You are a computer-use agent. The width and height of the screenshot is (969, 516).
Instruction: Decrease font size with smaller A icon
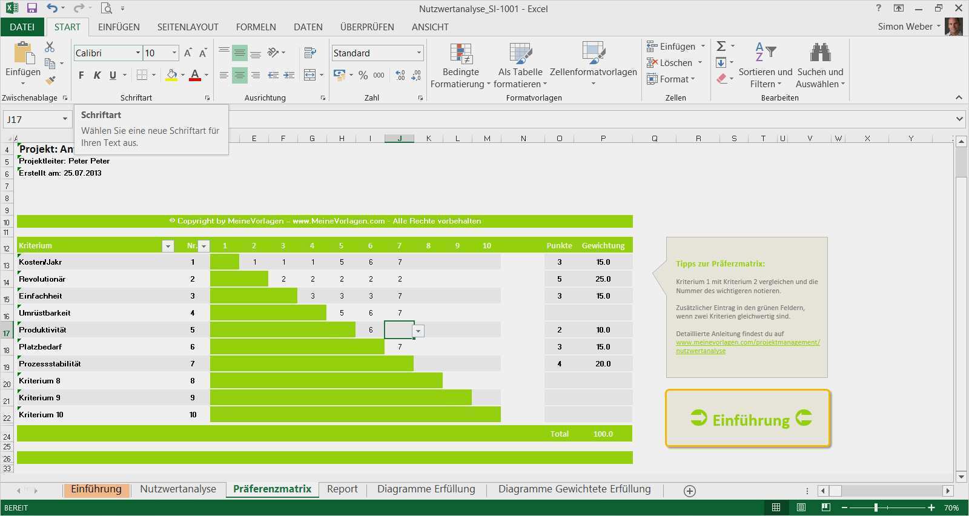[x=203, y=53]
